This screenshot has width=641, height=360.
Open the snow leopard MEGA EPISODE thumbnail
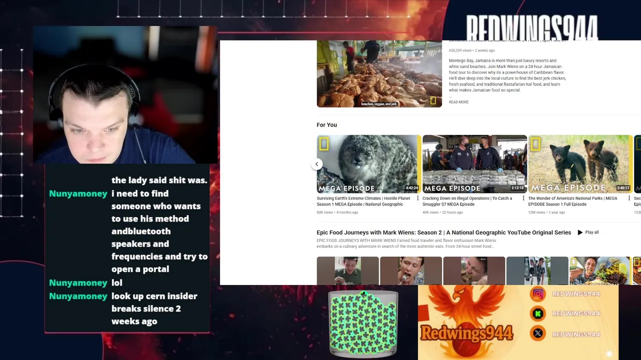pyautogui.click(x=369, y=164)
